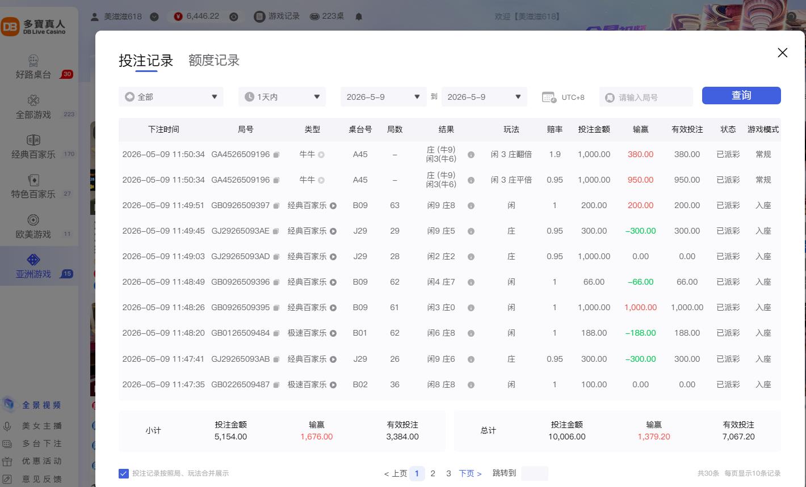Open the start date 2026-5-9 picker
Image resolution: width=806 pixels, height=487 pixels.
(383, 97)
